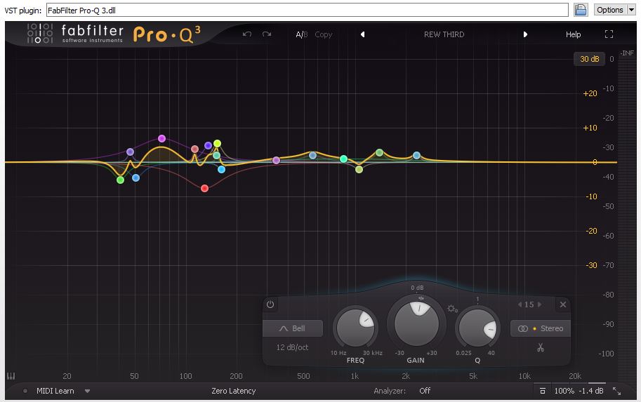This screenshot has width=641, height=402.
Task: Open Analyzer Off settings
Action: (425, 391)
